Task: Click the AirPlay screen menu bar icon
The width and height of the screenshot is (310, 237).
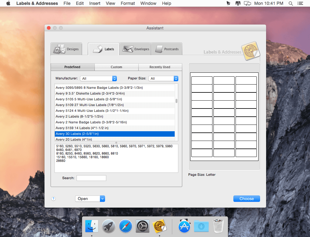Action: coord(238,3)
